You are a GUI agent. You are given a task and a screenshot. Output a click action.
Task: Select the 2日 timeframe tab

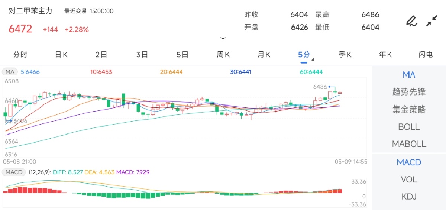pos(101,55)
